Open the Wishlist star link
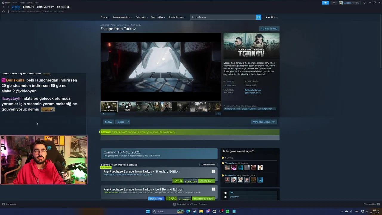Image resolution: width=382 pixels, height=215 pixels. (x=272, y=17)
